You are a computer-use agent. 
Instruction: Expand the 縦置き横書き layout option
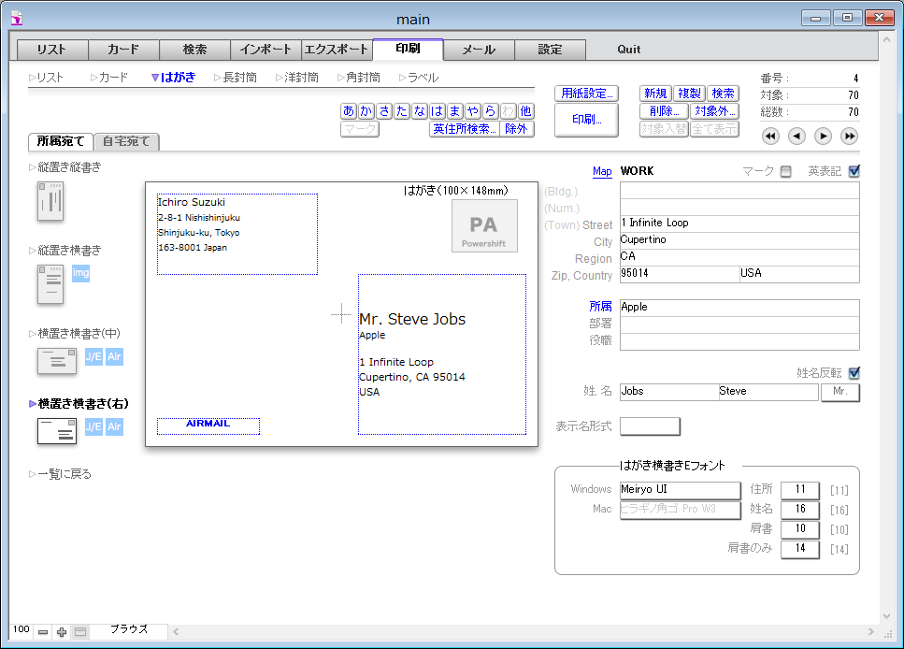(64, 251)
